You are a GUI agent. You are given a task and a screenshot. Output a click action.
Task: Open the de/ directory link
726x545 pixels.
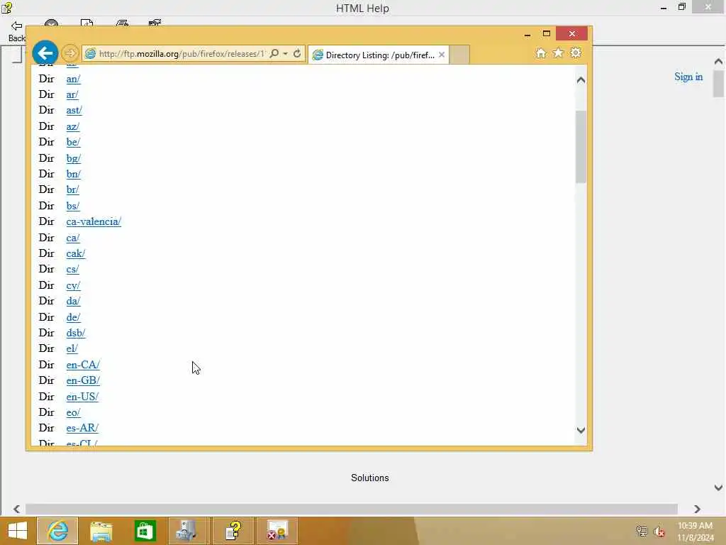[x=73, y=317]
